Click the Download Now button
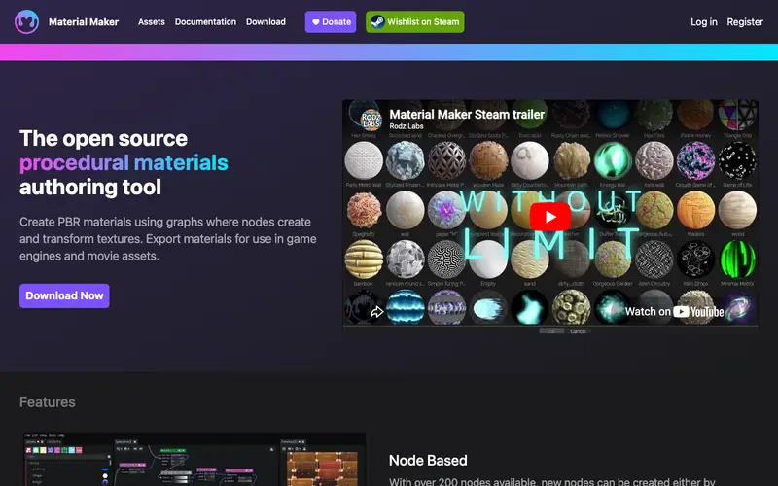The height and width of the screenshot is (486, 778). (64, 295)
